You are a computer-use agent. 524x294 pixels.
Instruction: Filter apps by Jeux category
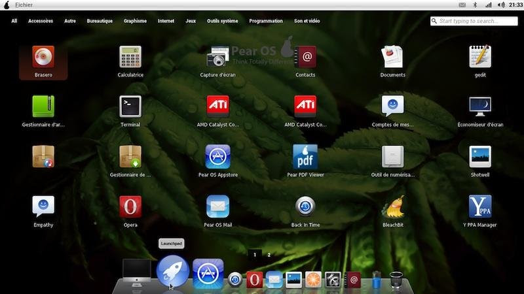tap(191, 21)
